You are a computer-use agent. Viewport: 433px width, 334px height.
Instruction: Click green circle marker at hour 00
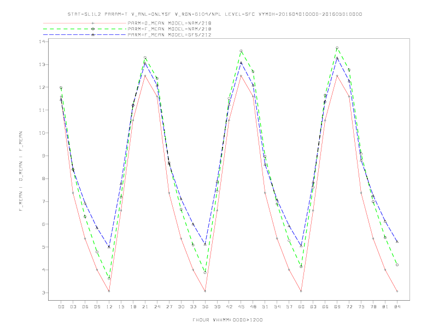[61, 88]
